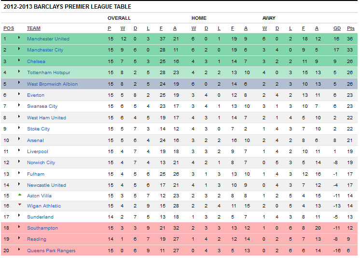The height and width of the screenshot is (258, 360).
Task: Click the arrow icon beside Liverpool
Action: (x=19, y=150)
